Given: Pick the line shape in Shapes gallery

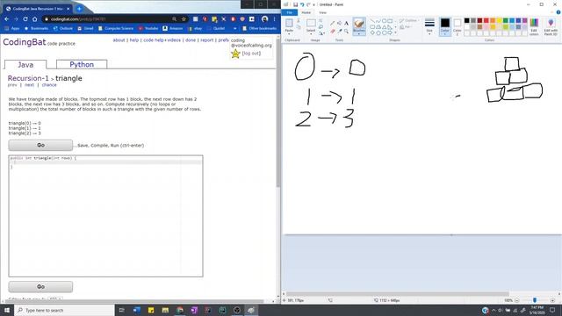Looking at the screenshot, I should click(372, 21).
